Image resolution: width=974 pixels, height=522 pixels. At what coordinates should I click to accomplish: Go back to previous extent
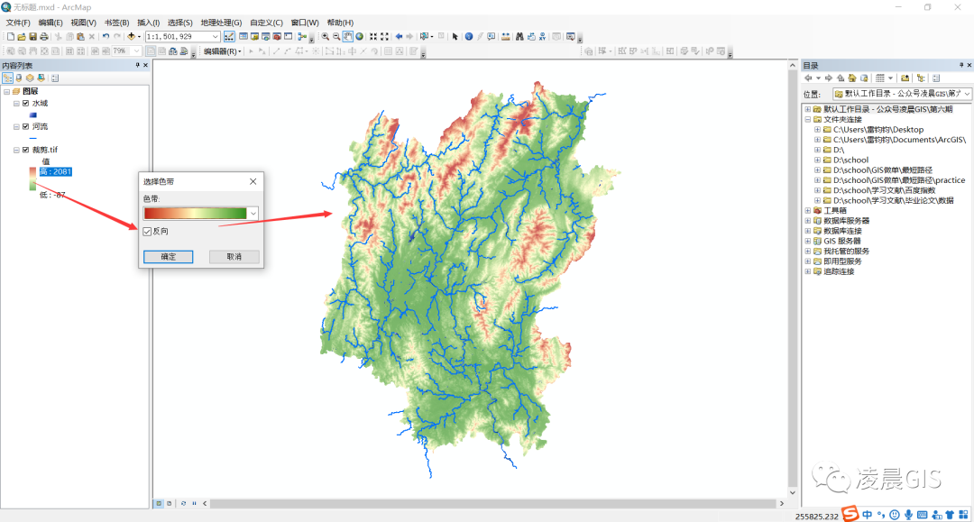[x=399, y=37]
